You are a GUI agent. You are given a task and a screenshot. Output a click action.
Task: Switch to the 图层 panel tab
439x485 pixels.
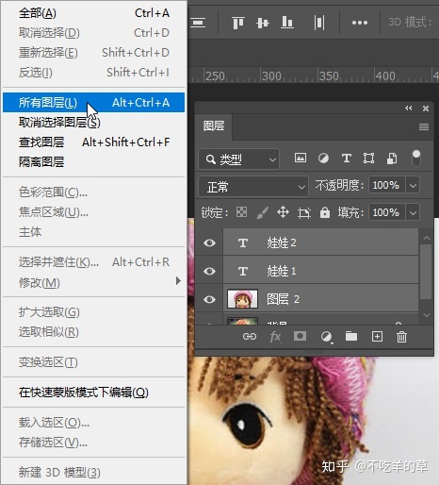214,126
